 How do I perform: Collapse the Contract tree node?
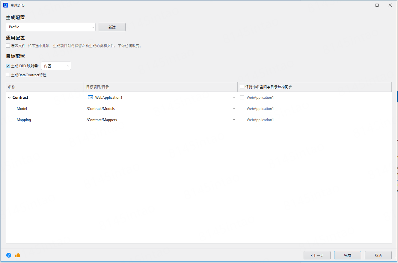pos(9,98)
